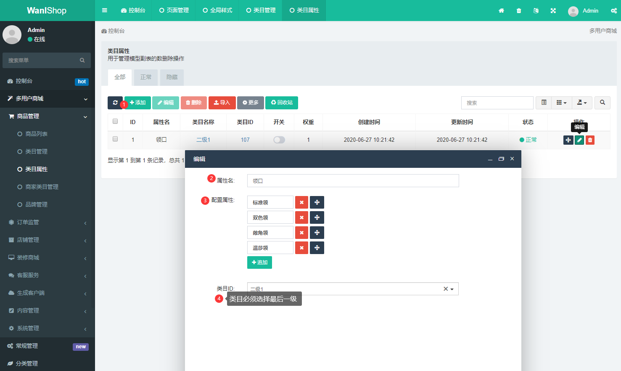Click the table 搜索 input box
This screenshot has width=621, height=371.
coord(497,103)
